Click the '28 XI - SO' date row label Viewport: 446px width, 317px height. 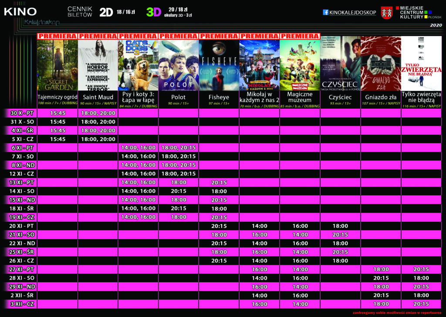pos(22,278)
